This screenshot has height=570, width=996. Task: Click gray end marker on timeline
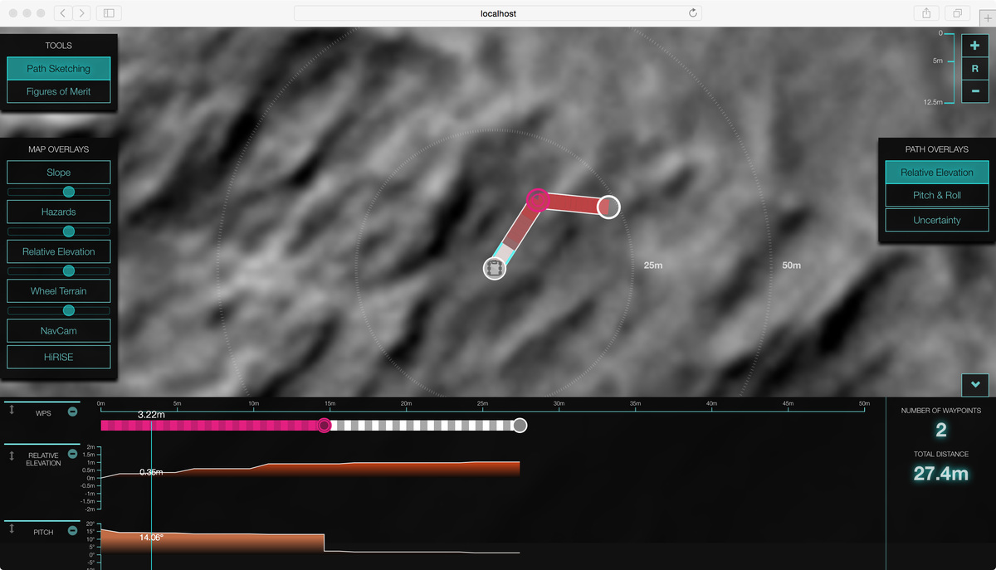click(520, 426)
